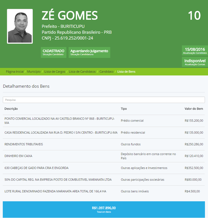Viewport: 208px width, 218px height.
Task: Select Lista de Bens breadcrumb item
Action: click(126, 72)
